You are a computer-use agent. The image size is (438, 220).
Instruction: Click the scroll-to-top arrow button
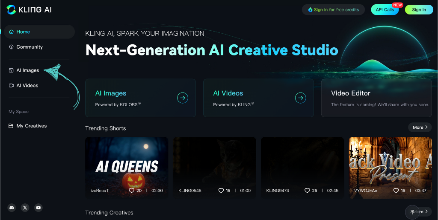coord(412,212)
